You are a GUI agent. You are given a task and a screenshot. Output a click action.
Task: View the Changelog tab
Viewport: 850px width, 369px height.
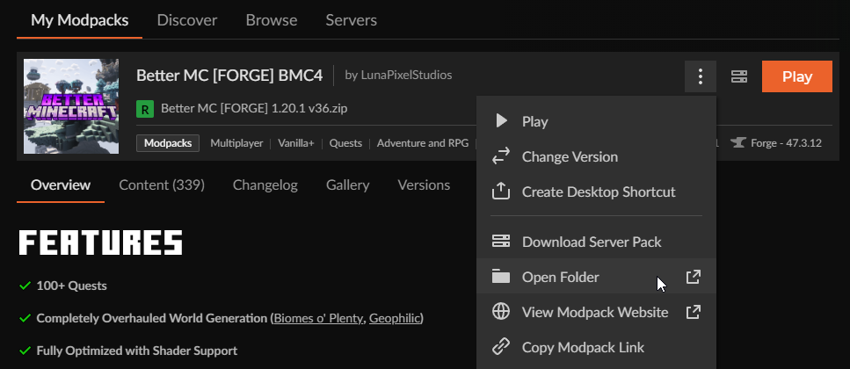pos(265,185)
